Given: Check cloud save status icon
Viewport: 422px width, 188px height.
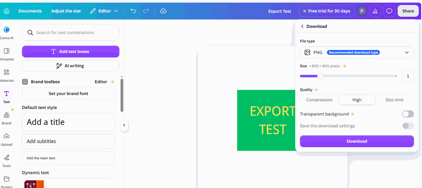Looking at the screenshot, I should pos(163,11).
